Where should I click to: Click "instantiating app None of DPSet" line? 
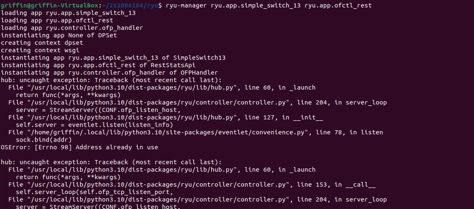[59, 35]
